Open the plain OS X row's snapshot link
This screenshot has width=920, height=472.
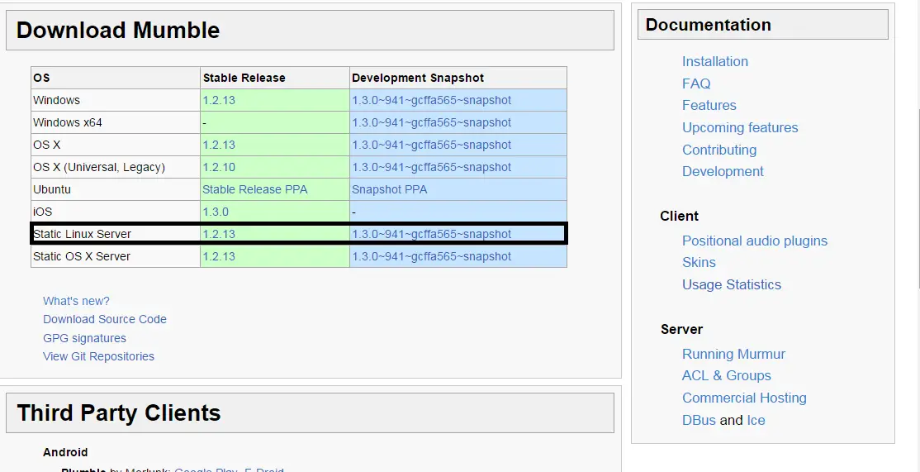(x=431, y=145)
